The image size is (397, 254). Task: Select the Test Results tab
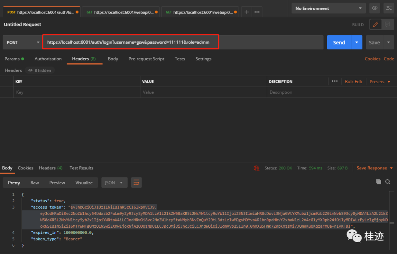81,168
